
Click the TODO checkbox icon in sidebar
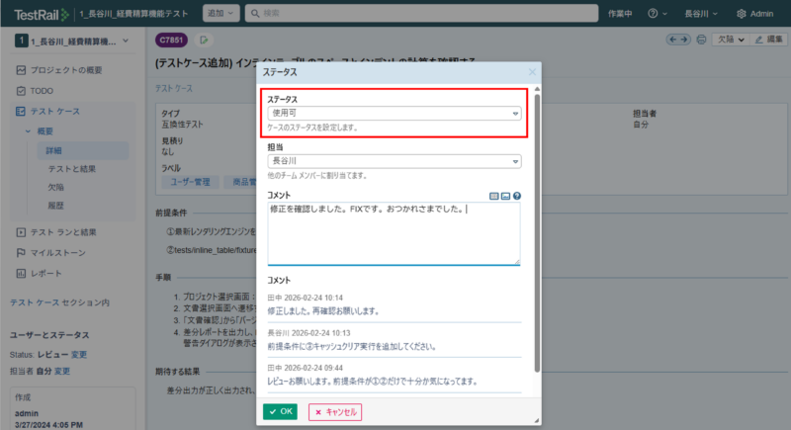(x=21, y=91)
